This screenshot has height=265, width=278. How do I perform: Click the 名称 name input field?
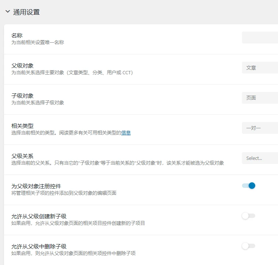[260, 37]
